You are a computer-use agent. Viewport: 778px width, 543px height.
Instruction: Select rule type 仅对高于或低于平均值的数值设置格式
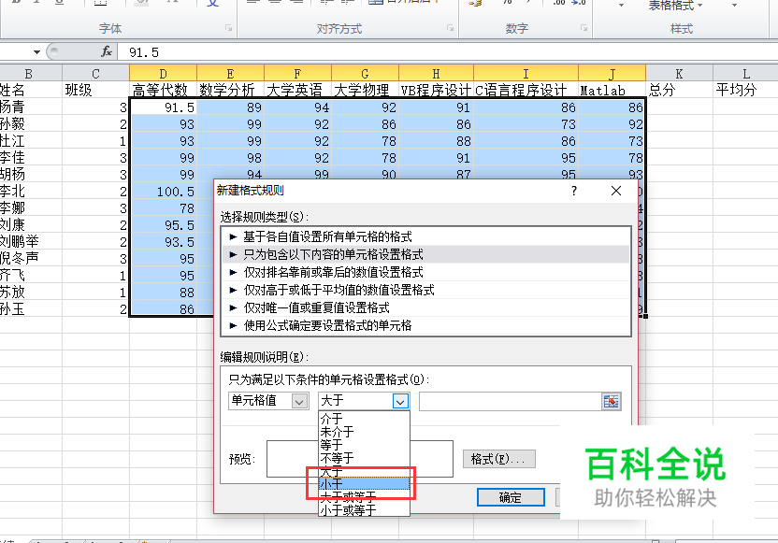(425, 290)
